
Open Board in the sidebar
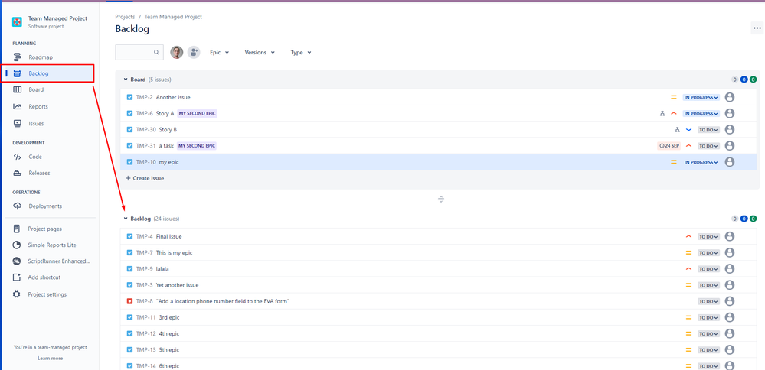point(36,89)
